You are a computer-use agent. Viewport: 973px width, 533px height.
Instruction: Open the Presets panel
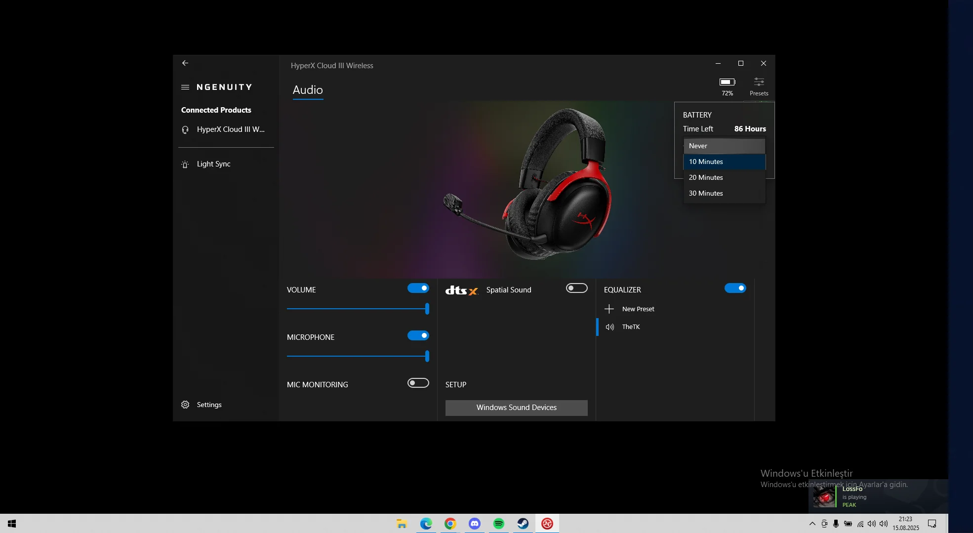click(x=759, y=86)
